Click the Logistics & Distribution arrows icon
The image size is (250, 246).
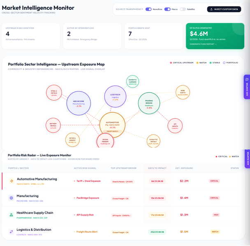pos(11,232)
